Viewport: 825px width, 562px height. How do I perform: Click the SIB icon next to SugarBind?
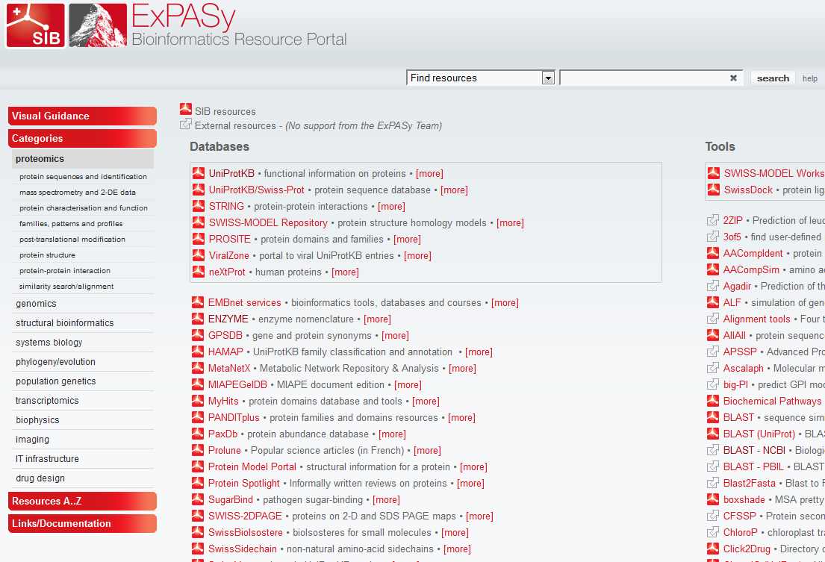pyautogui.click(x=198, y=499)
